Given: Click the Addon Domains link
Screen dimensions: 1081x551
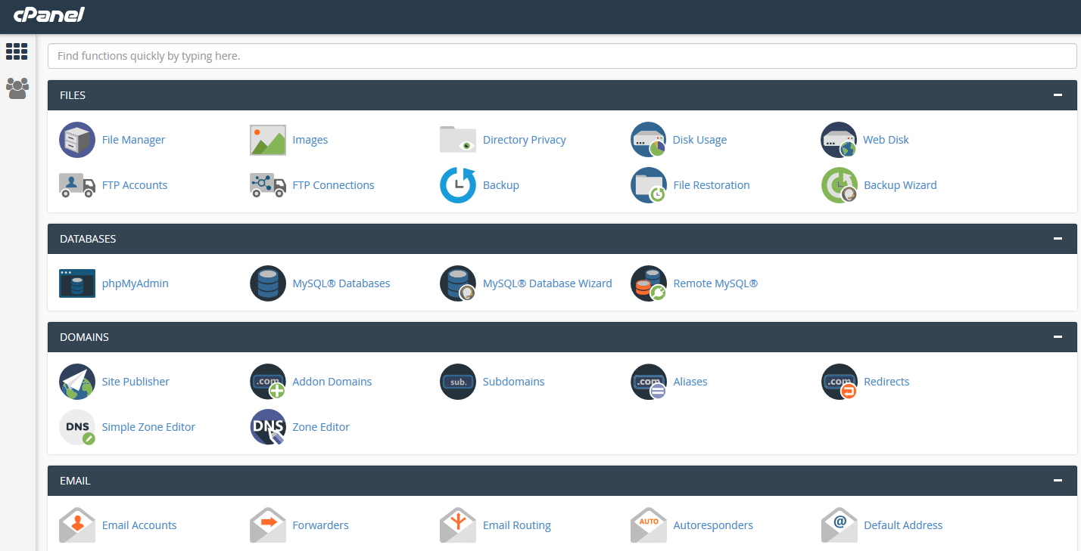Looking at the screenshot, I should coord(332,382).
